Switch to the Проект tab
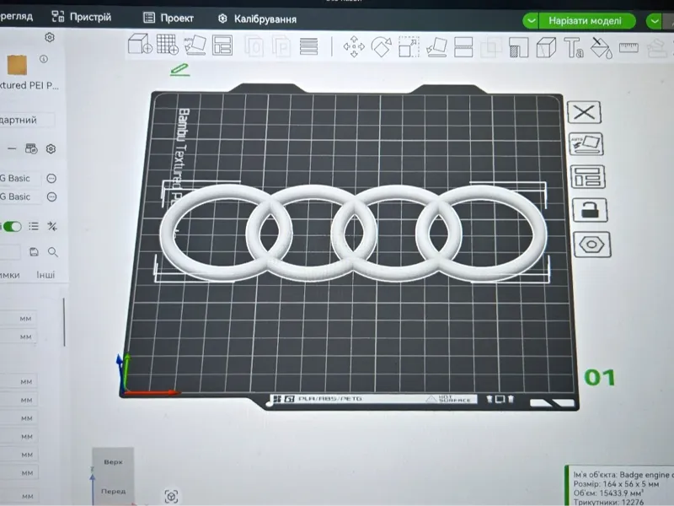This screenshot has width=674, height=506. pyautogui.click(x=168, y=18)
